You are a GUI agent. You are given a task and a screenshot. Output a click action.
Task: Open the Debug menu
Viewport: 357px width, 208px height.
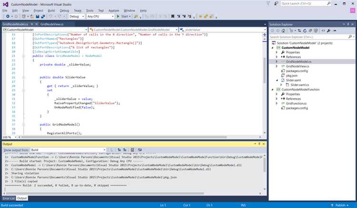(64, 10)
